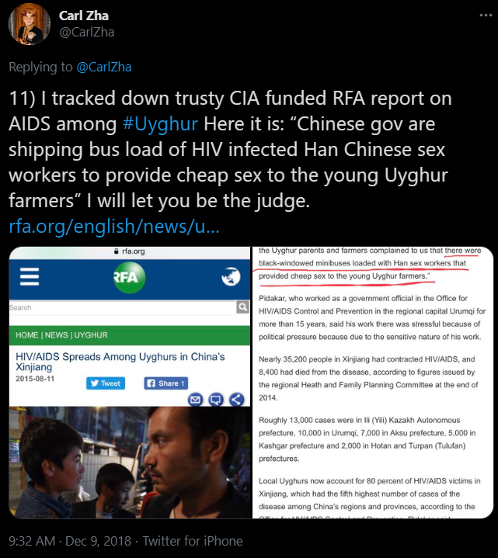Open the rfa.org/english/news link
Viewport: 498px width, 558px height.
[113, 226]
